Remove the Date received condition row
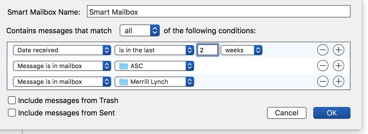This screenshot has width=368, height=134. [323, 50]
